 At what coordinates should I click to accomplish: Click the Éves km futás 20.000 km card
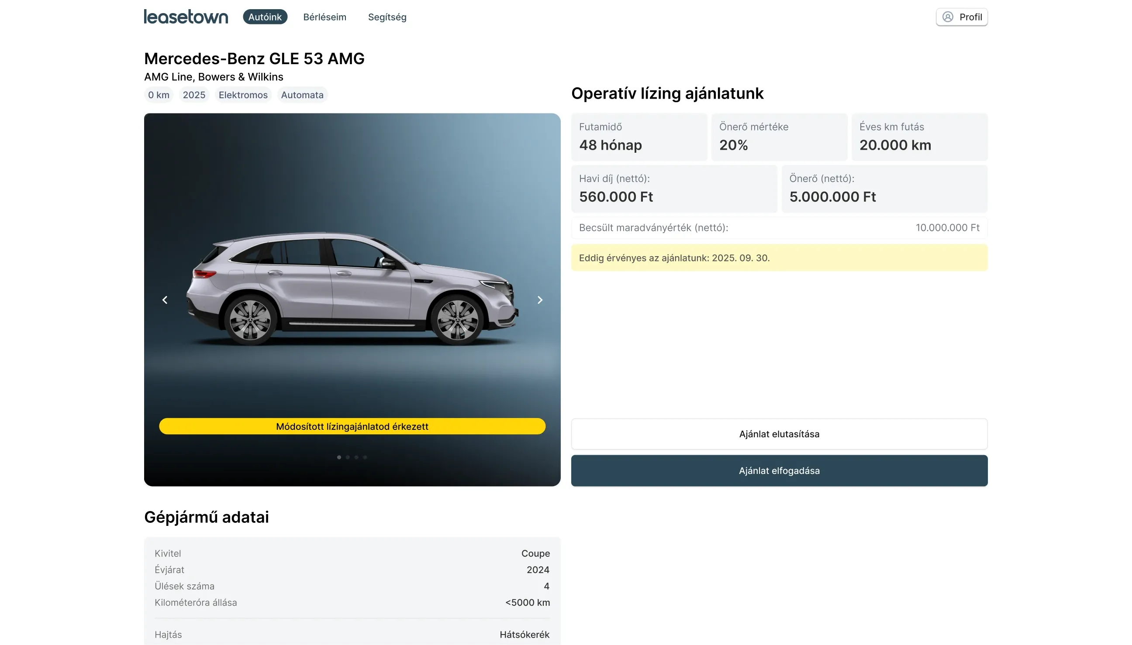(919, 137)
